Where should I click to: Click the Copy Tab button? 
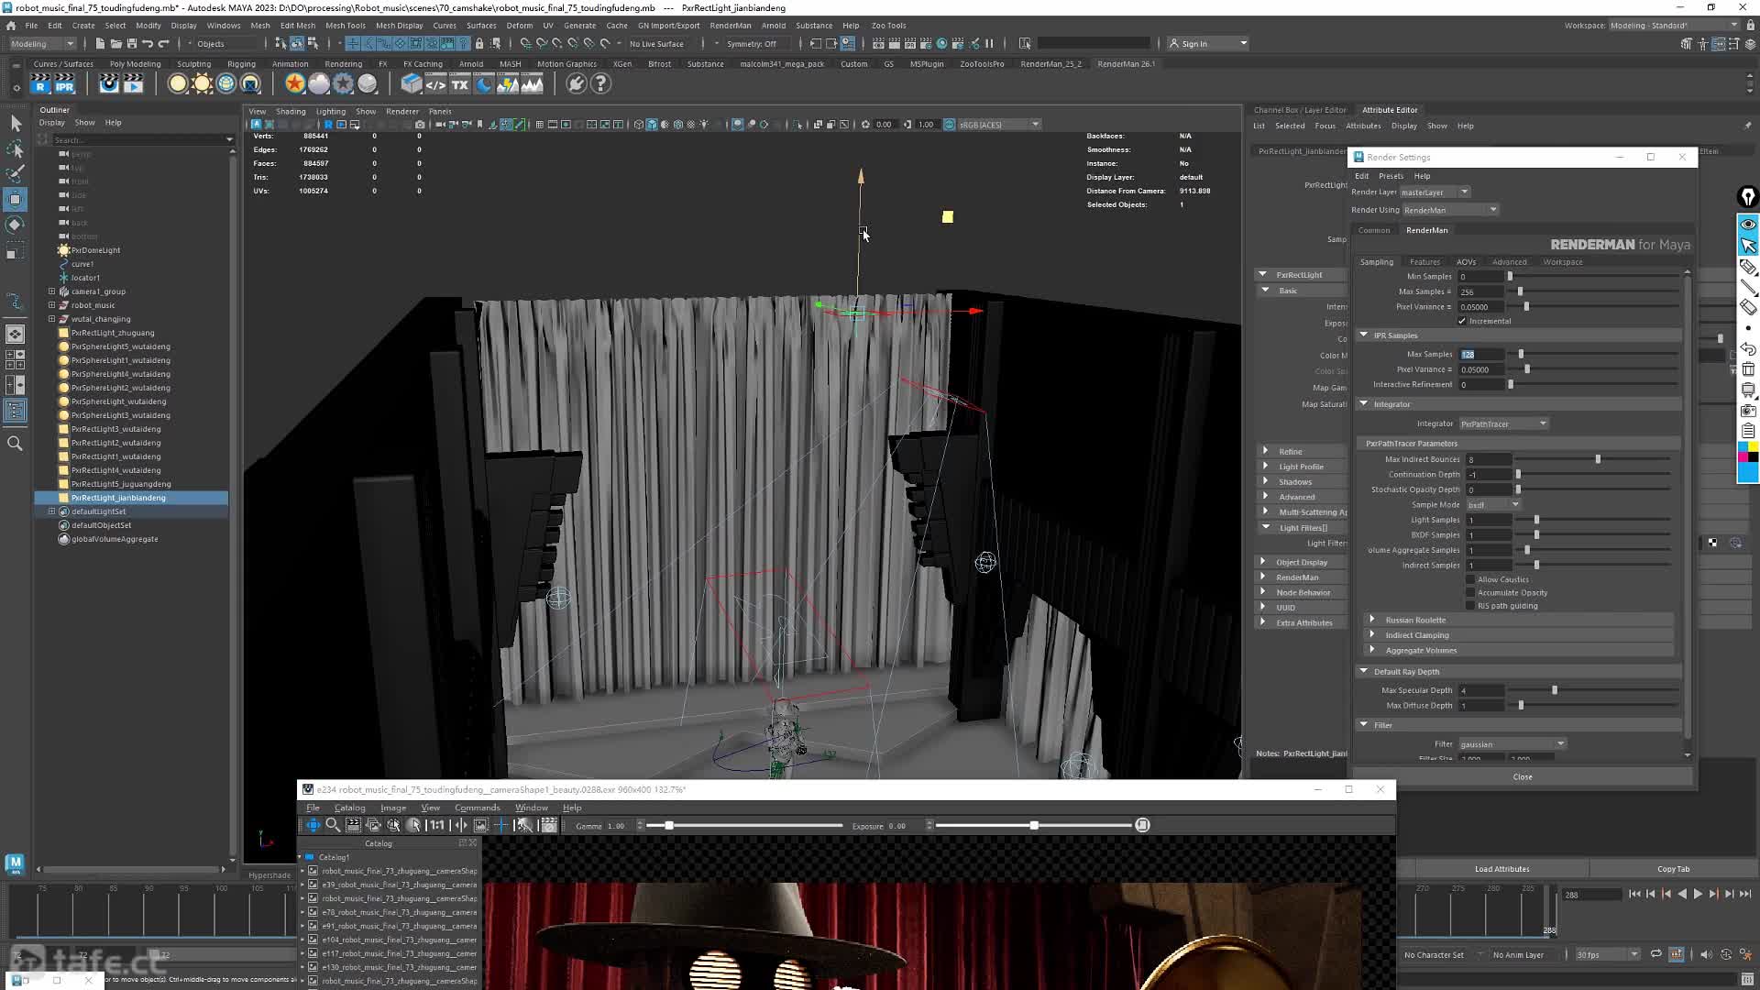pyautogui.click(x=1673, y=869)
